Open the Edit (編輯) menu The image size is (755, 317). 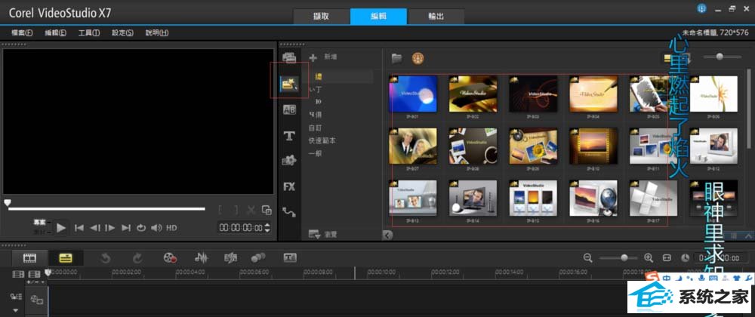55,32
